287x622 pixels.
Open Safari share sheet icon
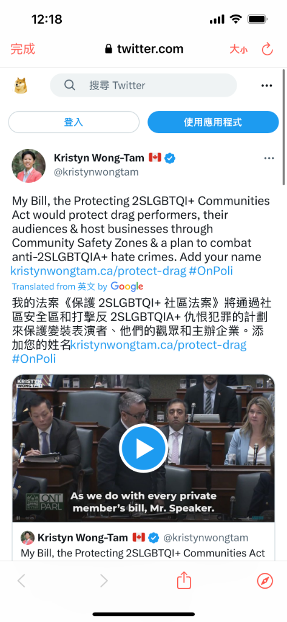click(x=184, y=581)
